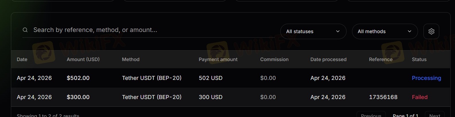Go to the Previous page
Screen dimensions: 455x117
tap(371, 115)
